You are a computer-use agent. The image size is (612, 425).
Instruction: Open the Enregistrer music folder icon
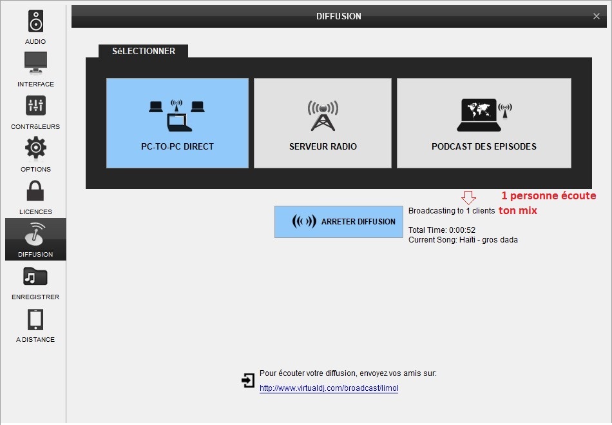point(35,277)
